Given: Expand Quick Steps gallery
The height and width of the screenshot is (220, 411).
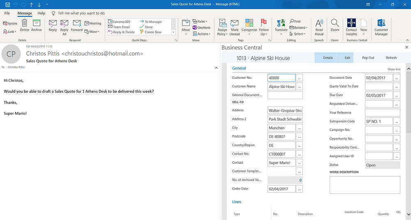Looking at the screenshot, I should pyautogui.click(x=173, y=32).
